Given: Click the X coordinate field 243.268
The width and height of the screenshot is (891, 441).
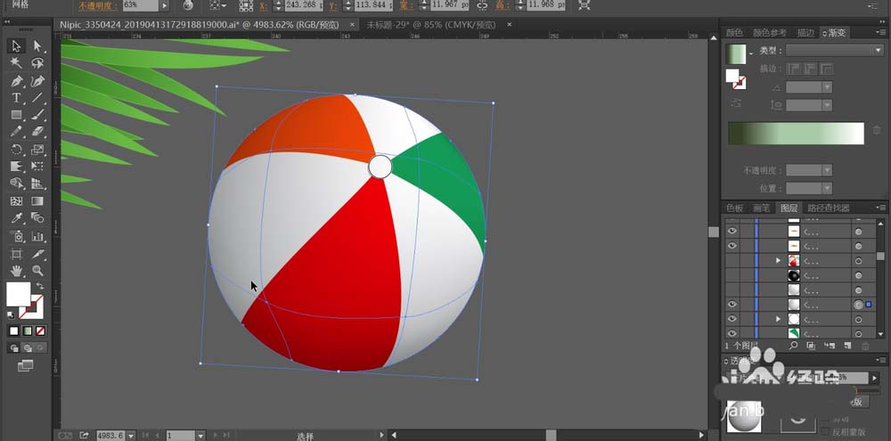Looking at the screenshot, I should (x=305, y=5).
